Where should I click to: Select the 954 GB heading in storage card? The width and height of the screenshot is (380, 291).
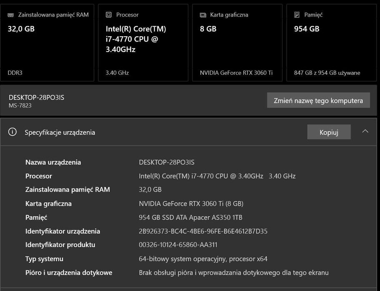pyautogui.click(x=307, y=29)
